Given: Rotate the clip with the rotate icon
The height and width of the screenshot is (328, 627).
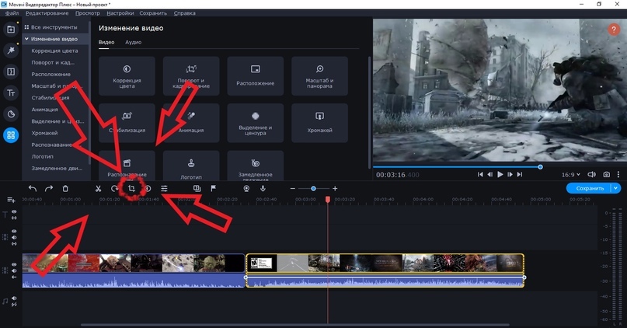Looking at the screenshot, I should 114,188.
